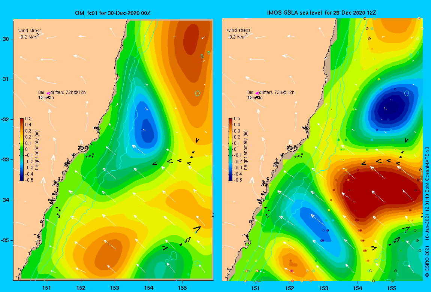The image size is (431, 292).
Task: Click the left map height anomaly colorbar
Action: 22,150
